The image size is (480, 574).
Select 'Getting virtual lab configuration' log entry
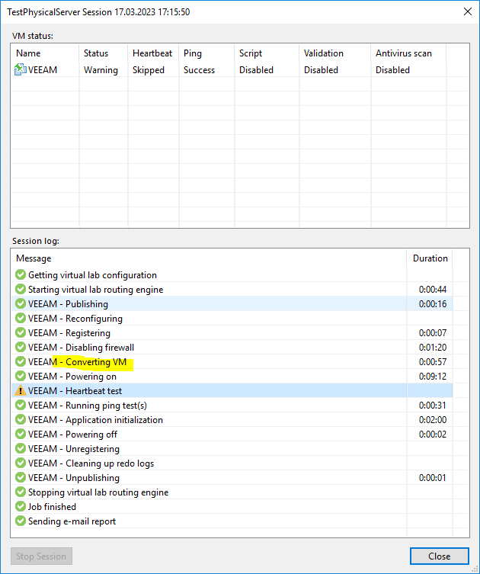pyautogui.click(x=92, y=275)
